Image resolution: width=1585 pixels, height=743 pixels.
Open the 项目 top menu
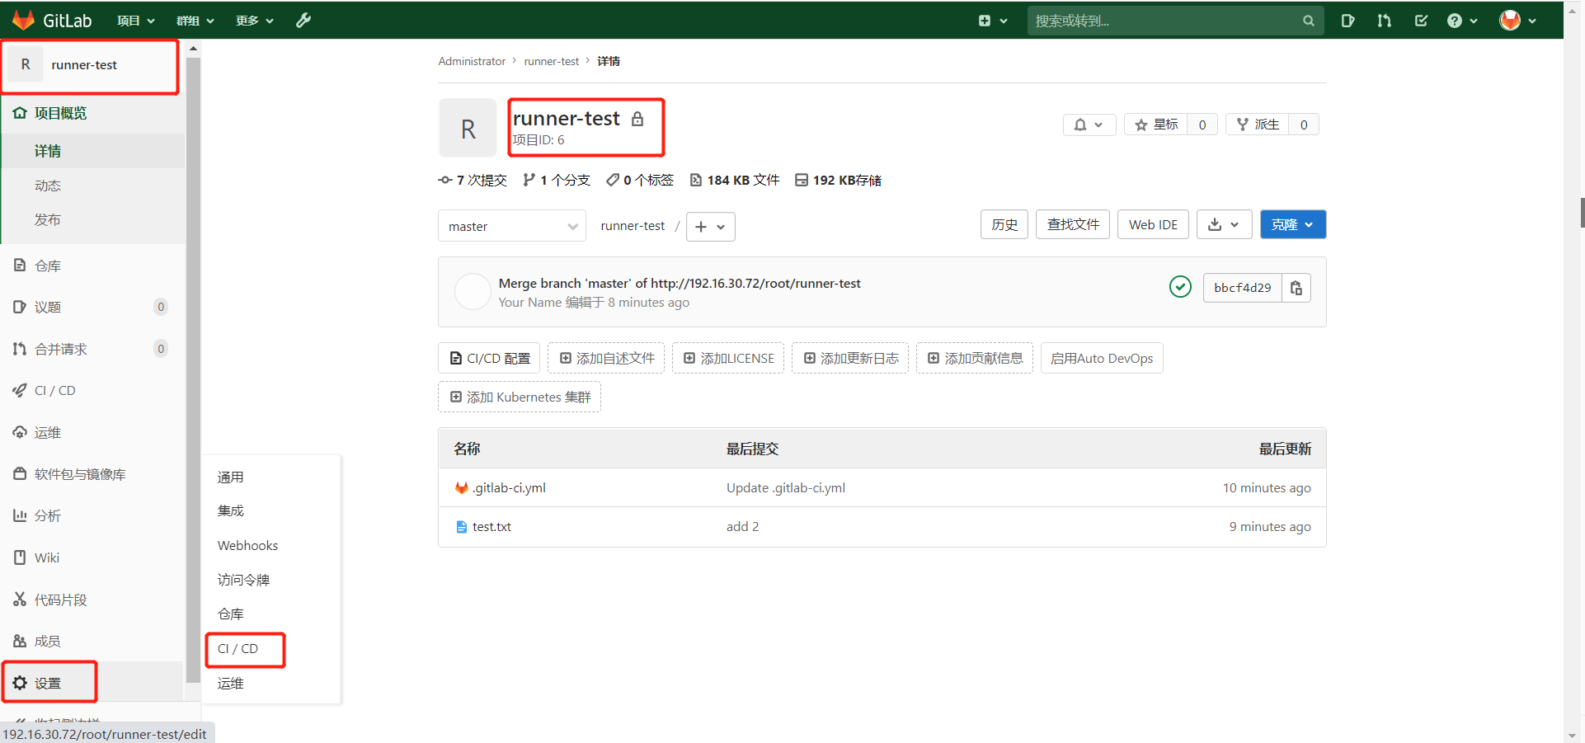pos(136,21)
